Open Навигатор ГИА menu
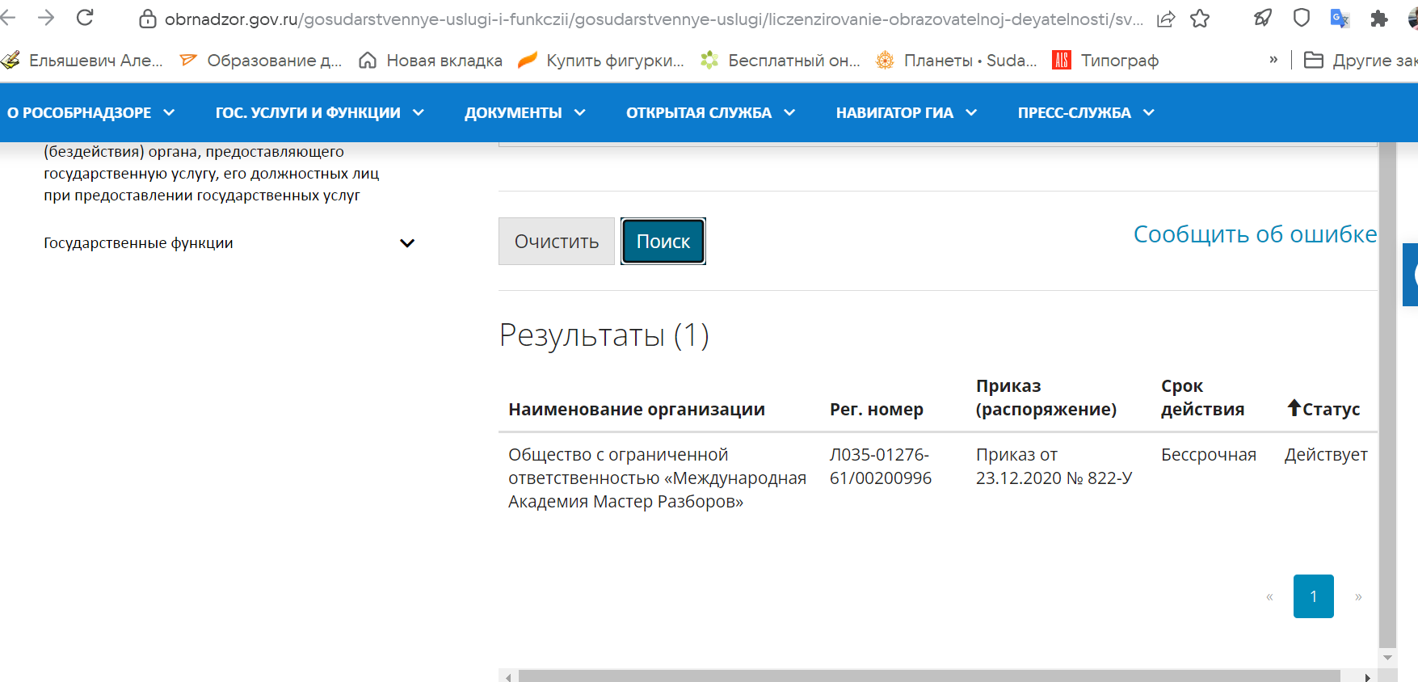 tap(907, 112)
